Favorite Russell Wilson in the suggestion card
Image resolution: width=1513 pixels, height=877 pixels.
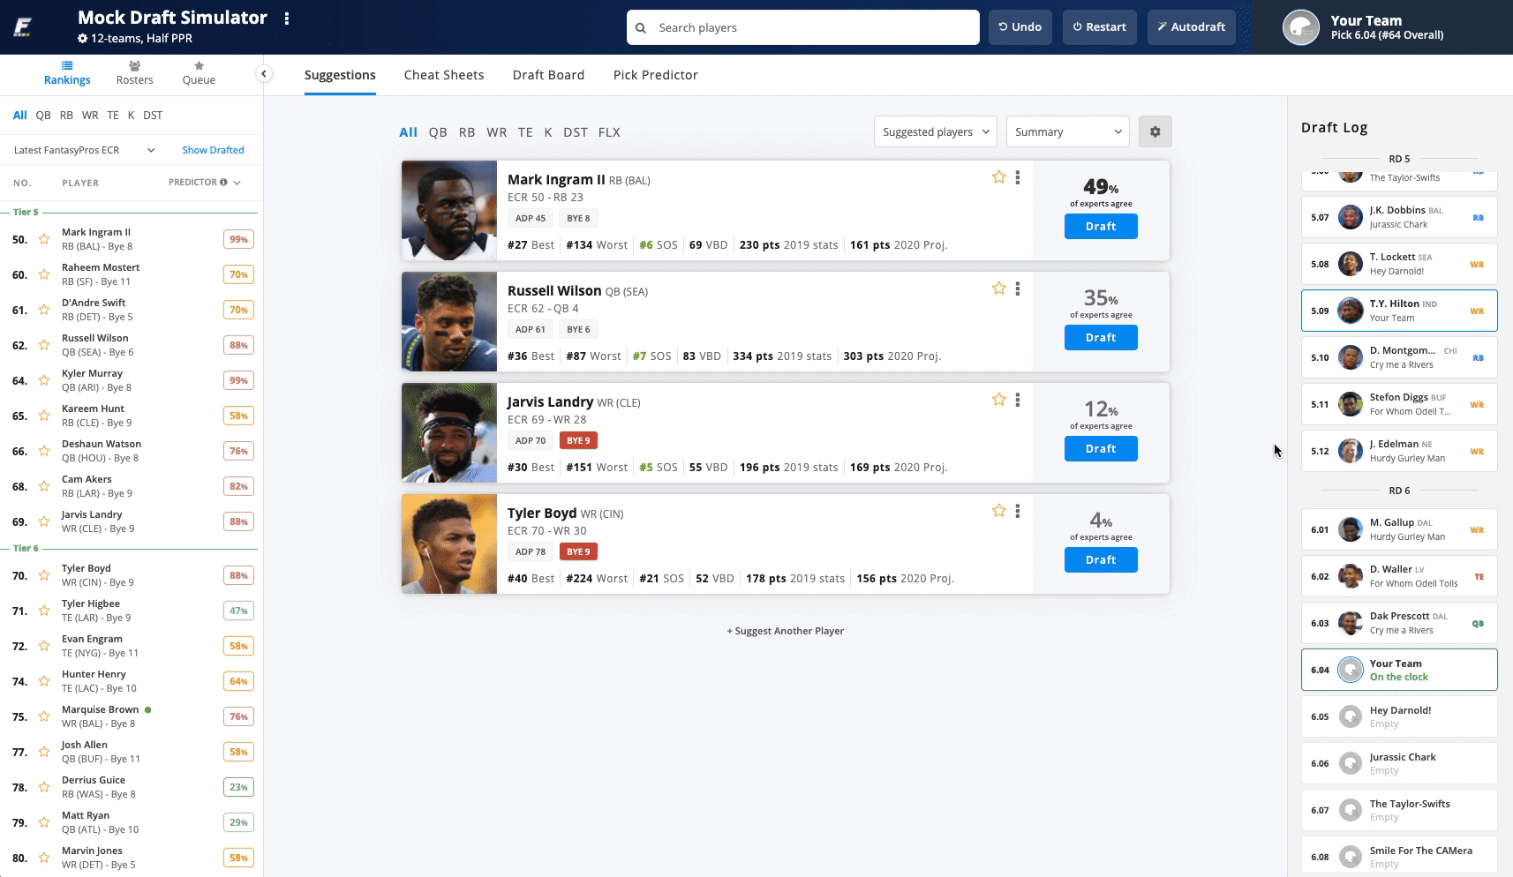click(x=998, y=289)
